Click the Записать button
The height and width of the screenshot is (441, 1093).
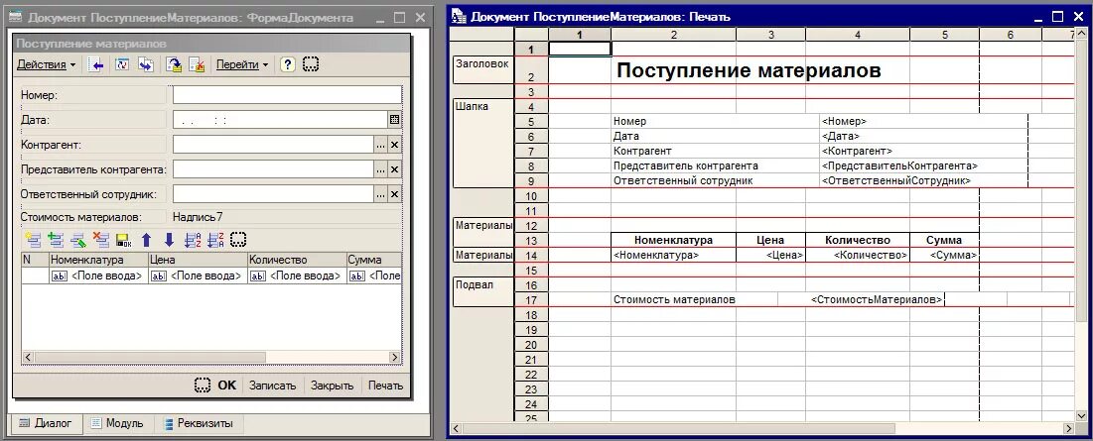coord(273,386)
